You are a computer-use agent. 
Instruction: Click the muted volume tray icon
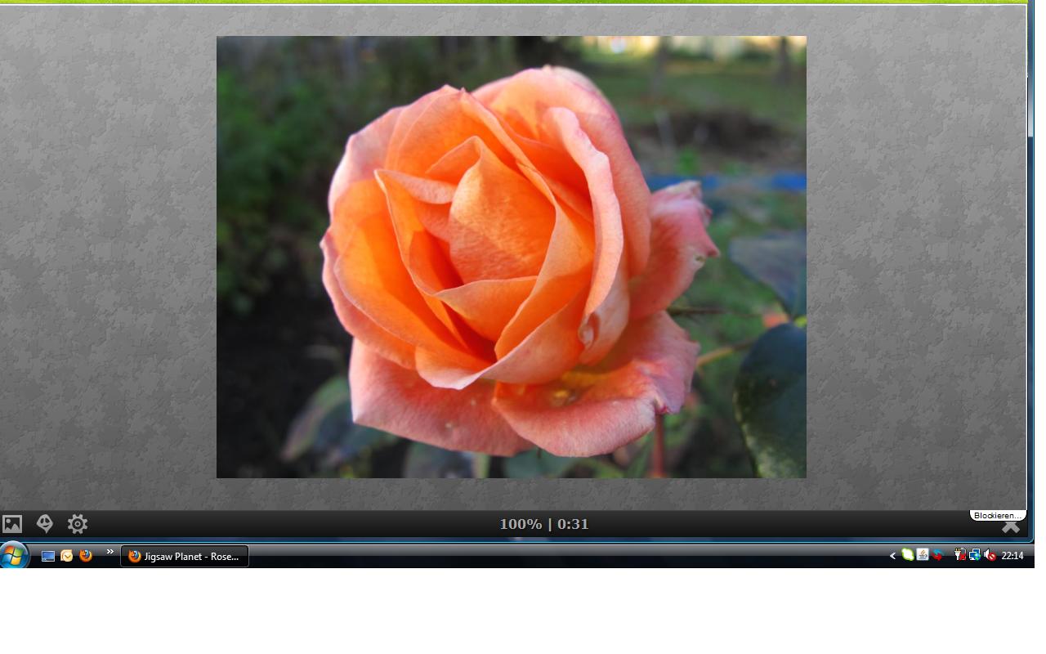click(990, 555)
